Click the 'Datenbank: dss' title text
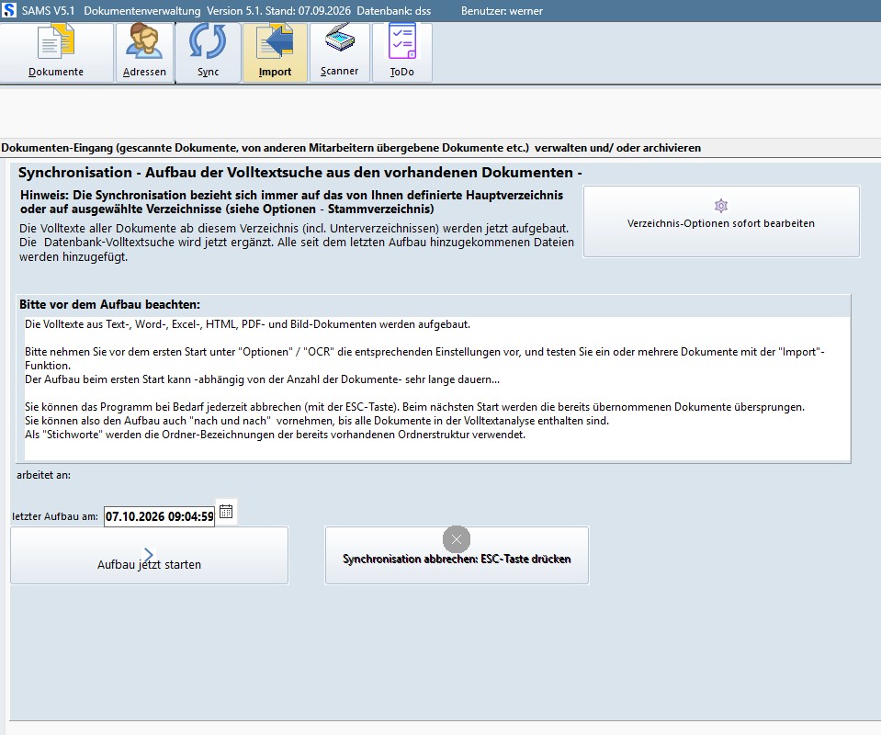 (393, 11)
